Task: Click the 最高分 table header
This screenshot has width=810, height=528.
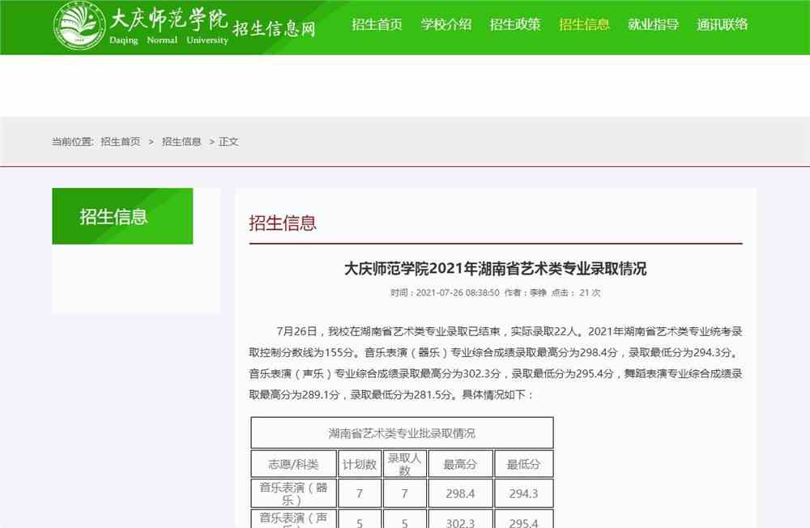Action: 460,464
